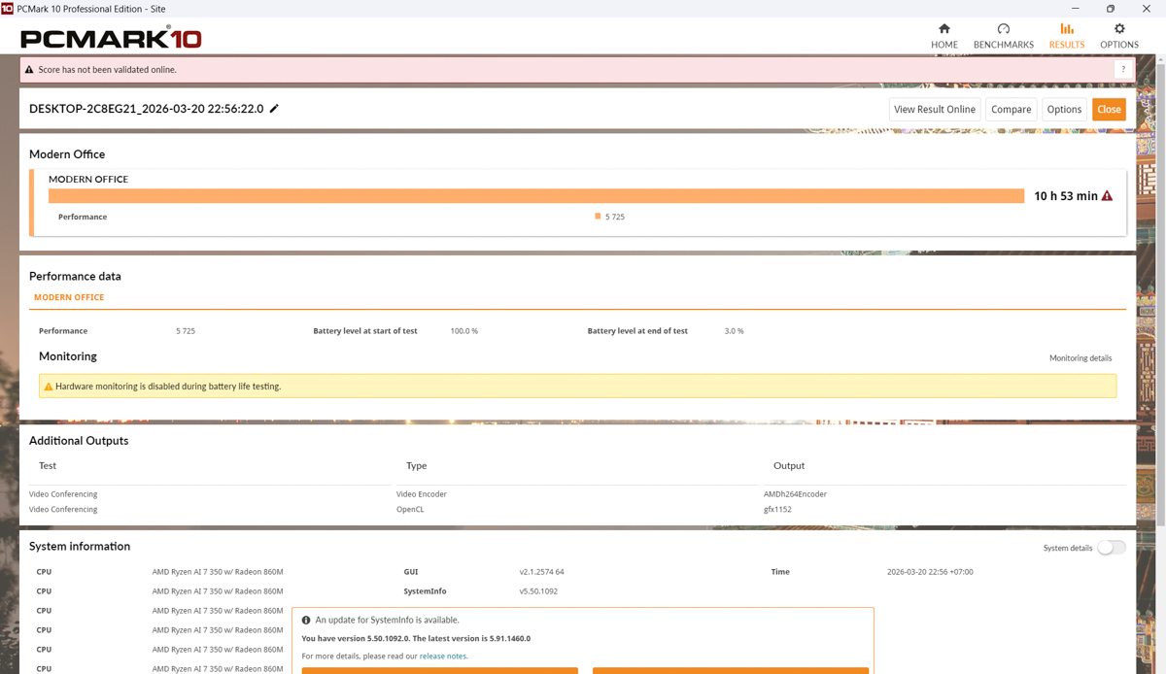Screen dimensions: 1166x674
Task: Click the question mark help button
Action: point(1123,70)
